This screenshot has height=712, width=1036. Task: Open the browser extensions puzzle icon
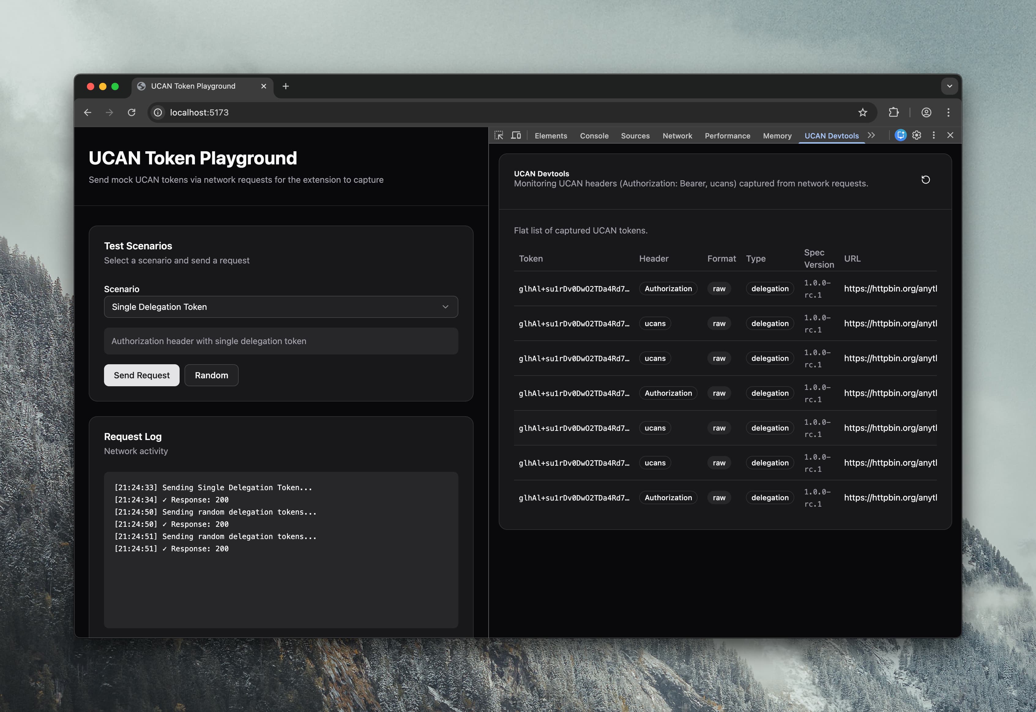893,112
